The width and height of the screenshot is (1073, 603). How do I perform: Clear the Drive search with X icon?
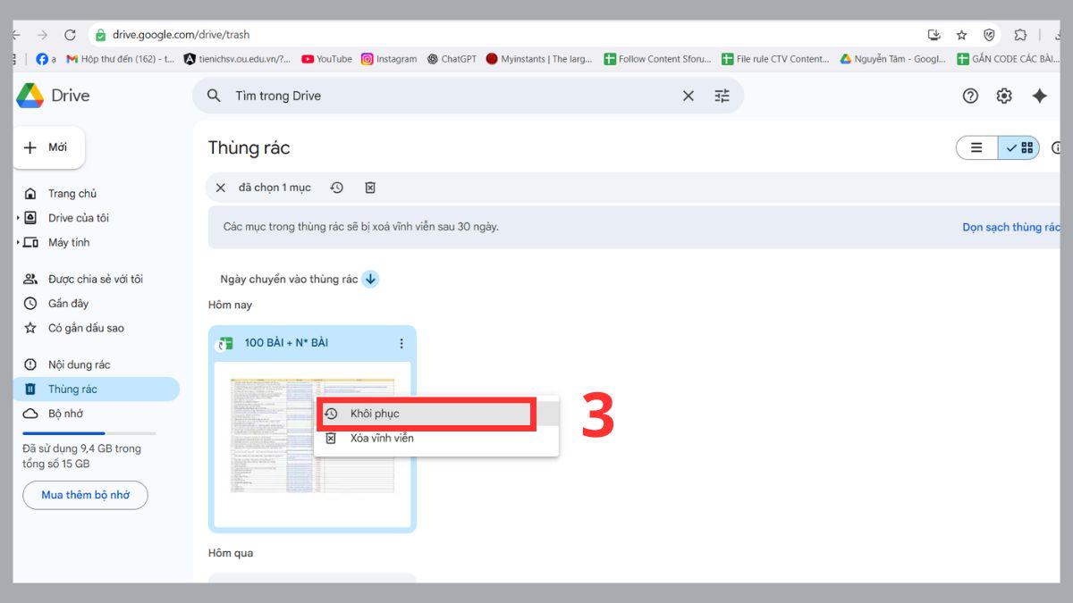coord(689,96)
